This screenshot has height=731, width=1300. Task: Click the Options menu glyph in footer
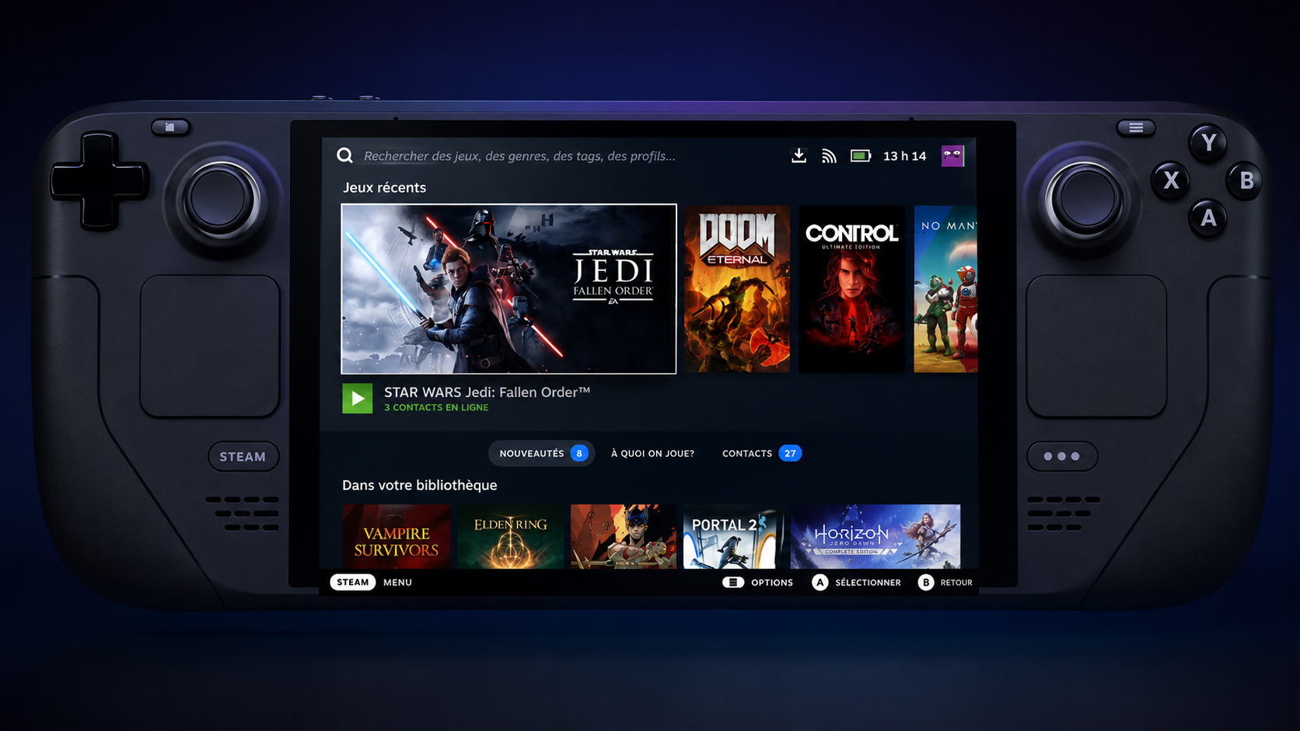(x=732, y=582)
